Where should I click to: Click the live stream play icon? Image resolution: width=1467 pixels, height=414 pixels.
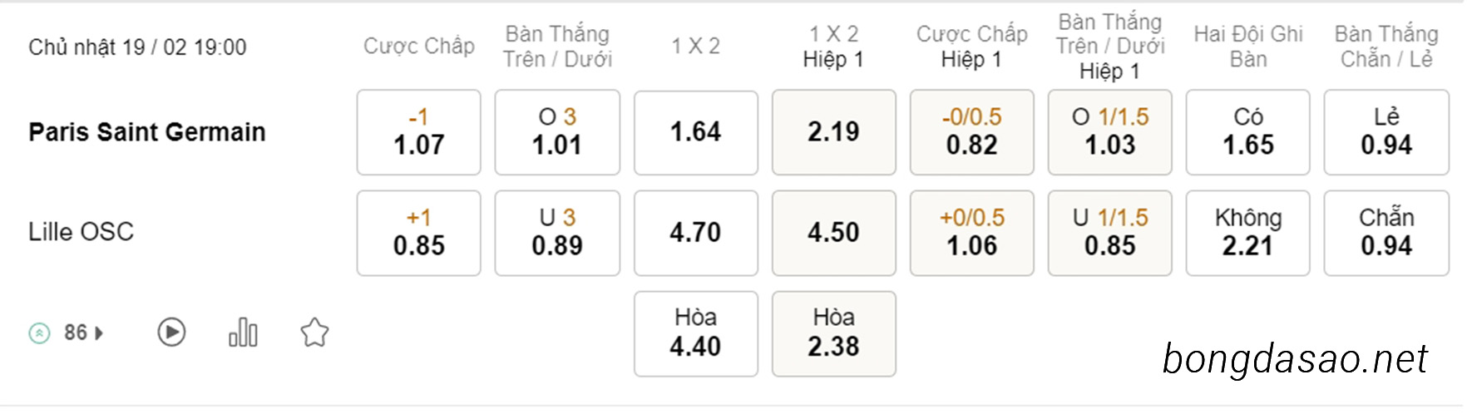pos(171,333)
